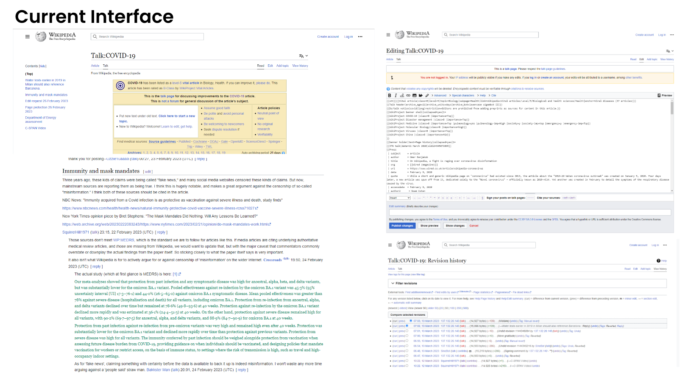Image resolution: width=691 pixels, height=383 pixels.
Task: Click the Italic icon in edit toolbar
Action: coord(396,96)
